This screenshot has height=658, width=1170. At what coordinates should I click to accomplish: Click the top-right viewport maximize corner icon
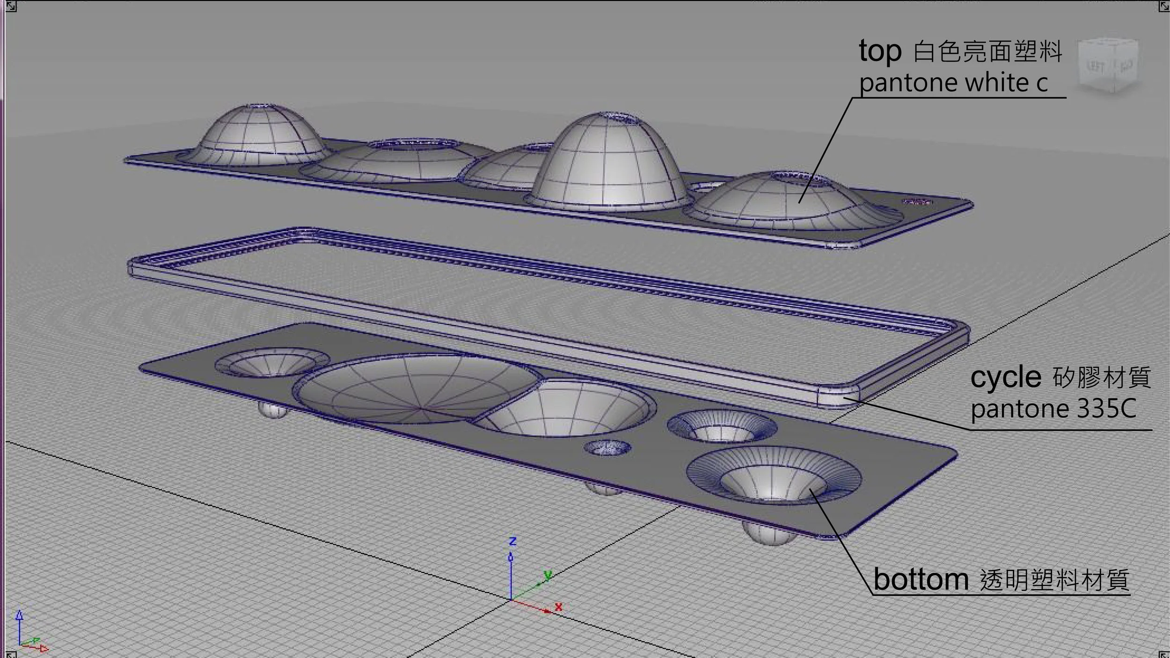1163,7
